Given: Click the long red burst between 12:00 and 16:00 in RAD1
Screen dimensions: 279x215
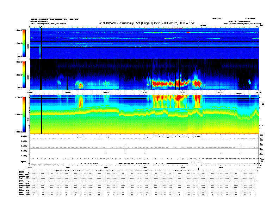Looking at the screenshot, I should pos(162,83).
